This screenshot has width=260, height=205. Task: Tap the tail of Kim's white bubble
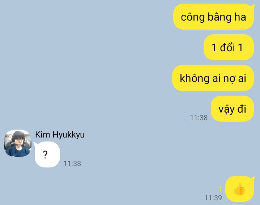[x=35, y=144]
